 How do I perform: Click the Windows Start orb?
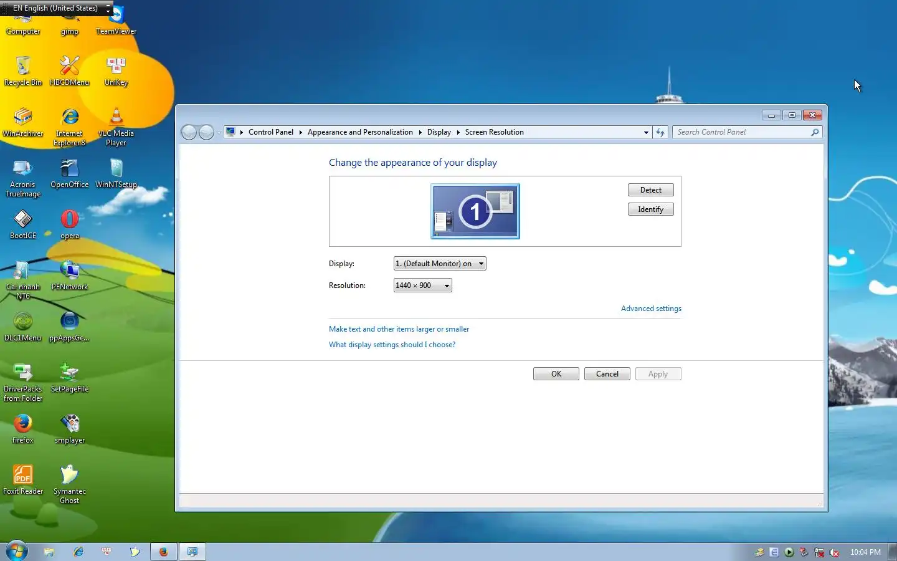tap(17, 551)
